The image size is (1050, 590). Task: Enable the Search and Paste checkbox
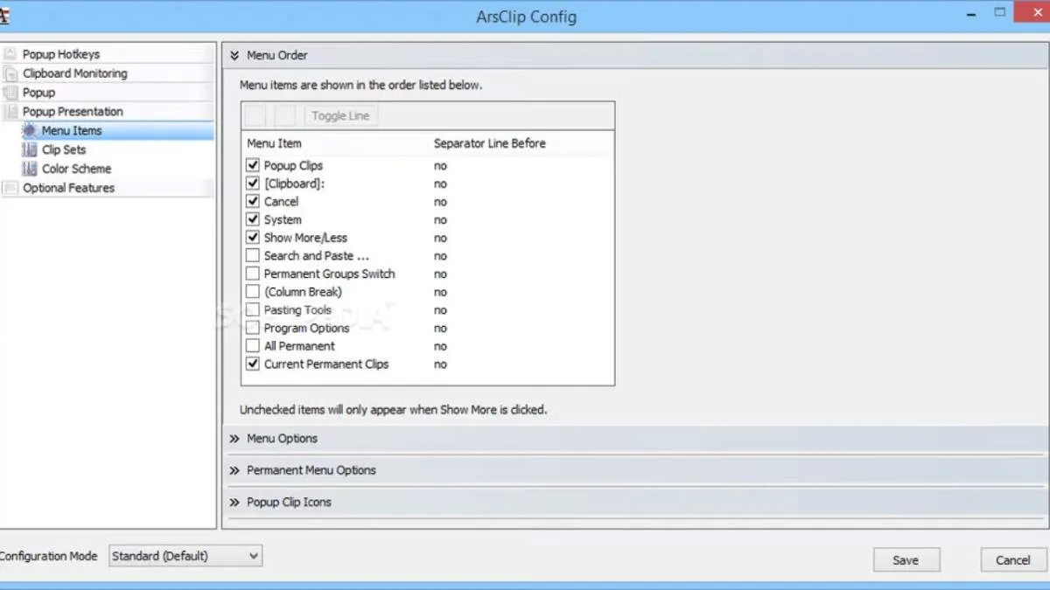pos(253,255)
